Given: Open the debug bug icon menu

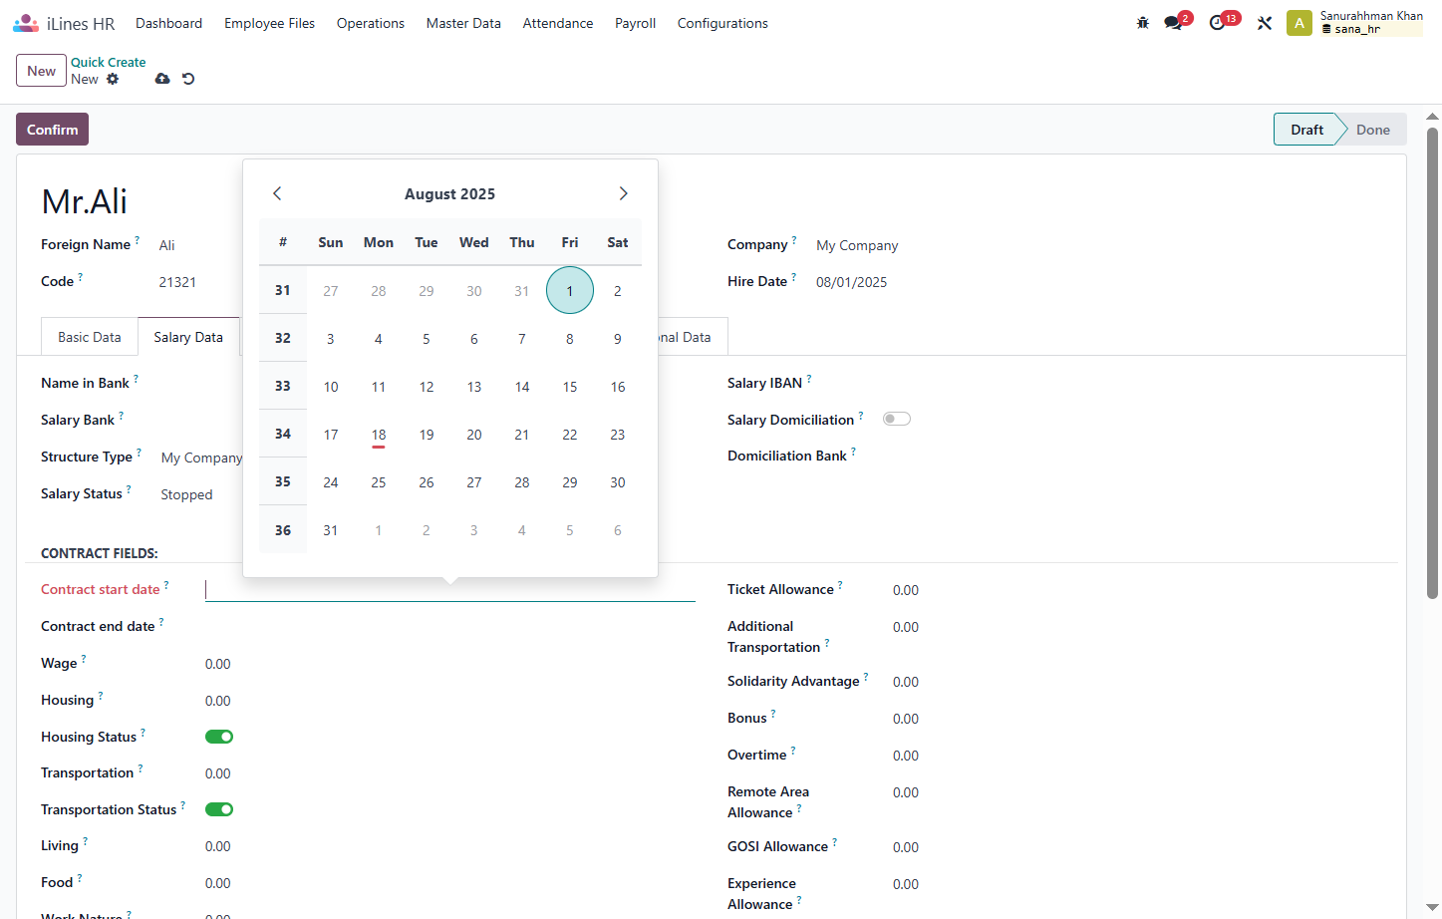Looking at the screenshot, I should click(x=1143, y=23).
